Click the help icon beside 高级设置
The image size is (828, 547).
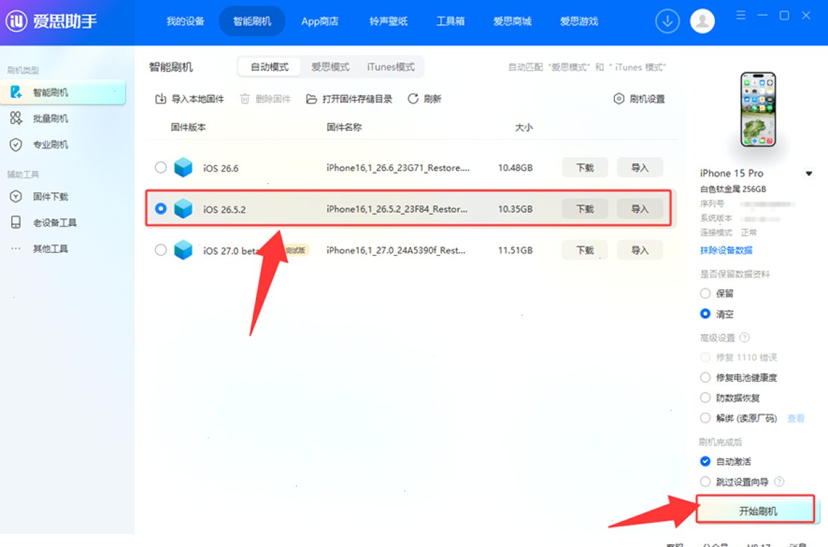[x=744, y=338]
